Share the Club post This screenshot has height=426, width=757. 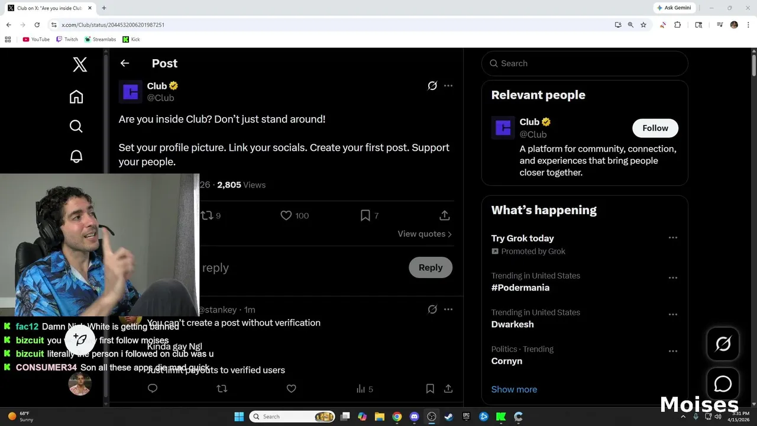(x=445, y=215)
